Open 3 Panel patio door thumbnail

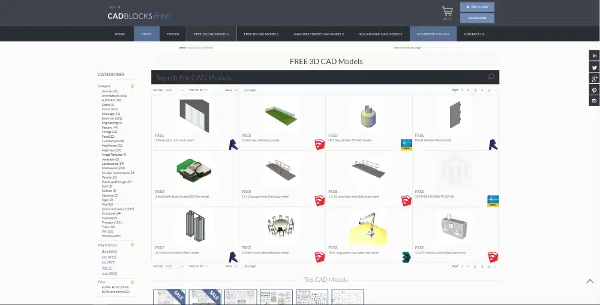pyautogui.click(x=194, y=116)
